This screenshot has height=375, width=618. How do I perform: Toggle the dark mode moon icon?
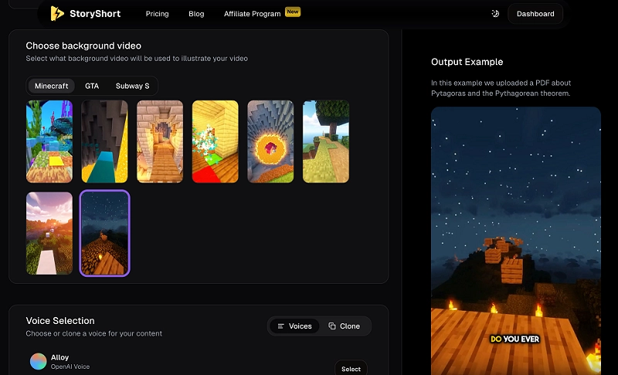[x=495, y=14]
